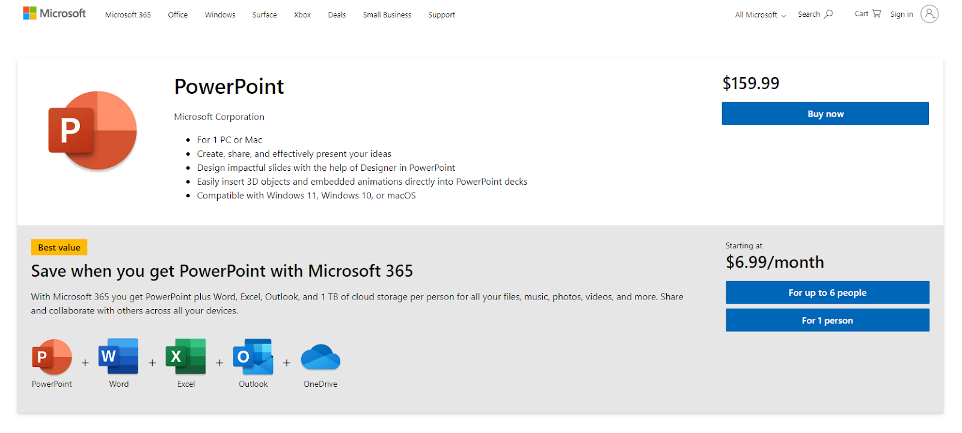Click the $159.99 price
Viewport: 962px width, 433px height.
click(x=751, y=83)
